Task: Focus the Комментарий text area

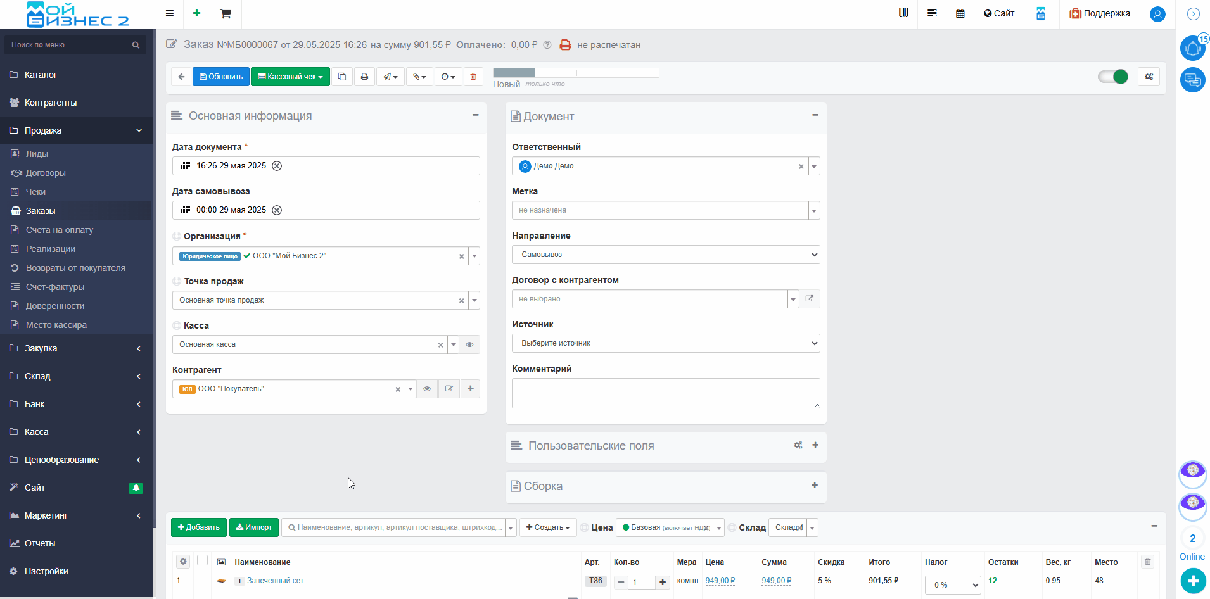Action: point(666,393)
